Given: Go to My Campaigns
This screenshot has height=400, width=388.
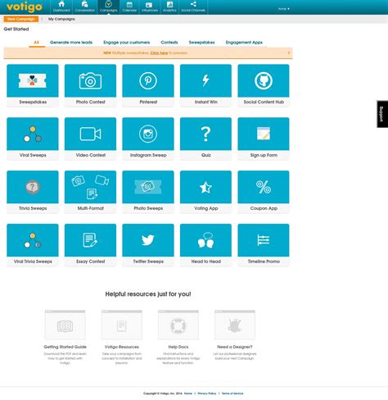Looking at the screenshot, I should coord(61,19).
